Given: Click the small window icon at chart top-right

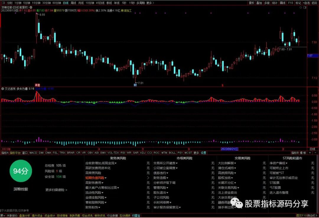Looking at the screenshot, I should [x=305, y=7].
